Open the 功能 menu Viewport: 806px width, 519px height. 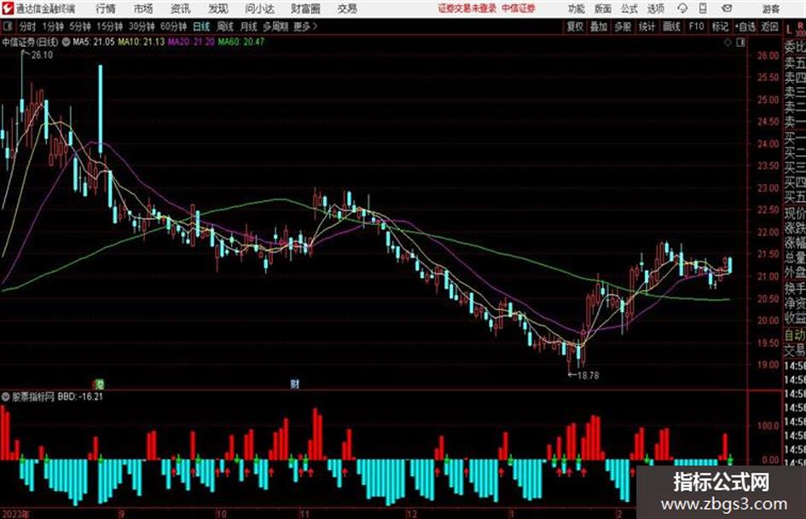(x=577, y=9)
